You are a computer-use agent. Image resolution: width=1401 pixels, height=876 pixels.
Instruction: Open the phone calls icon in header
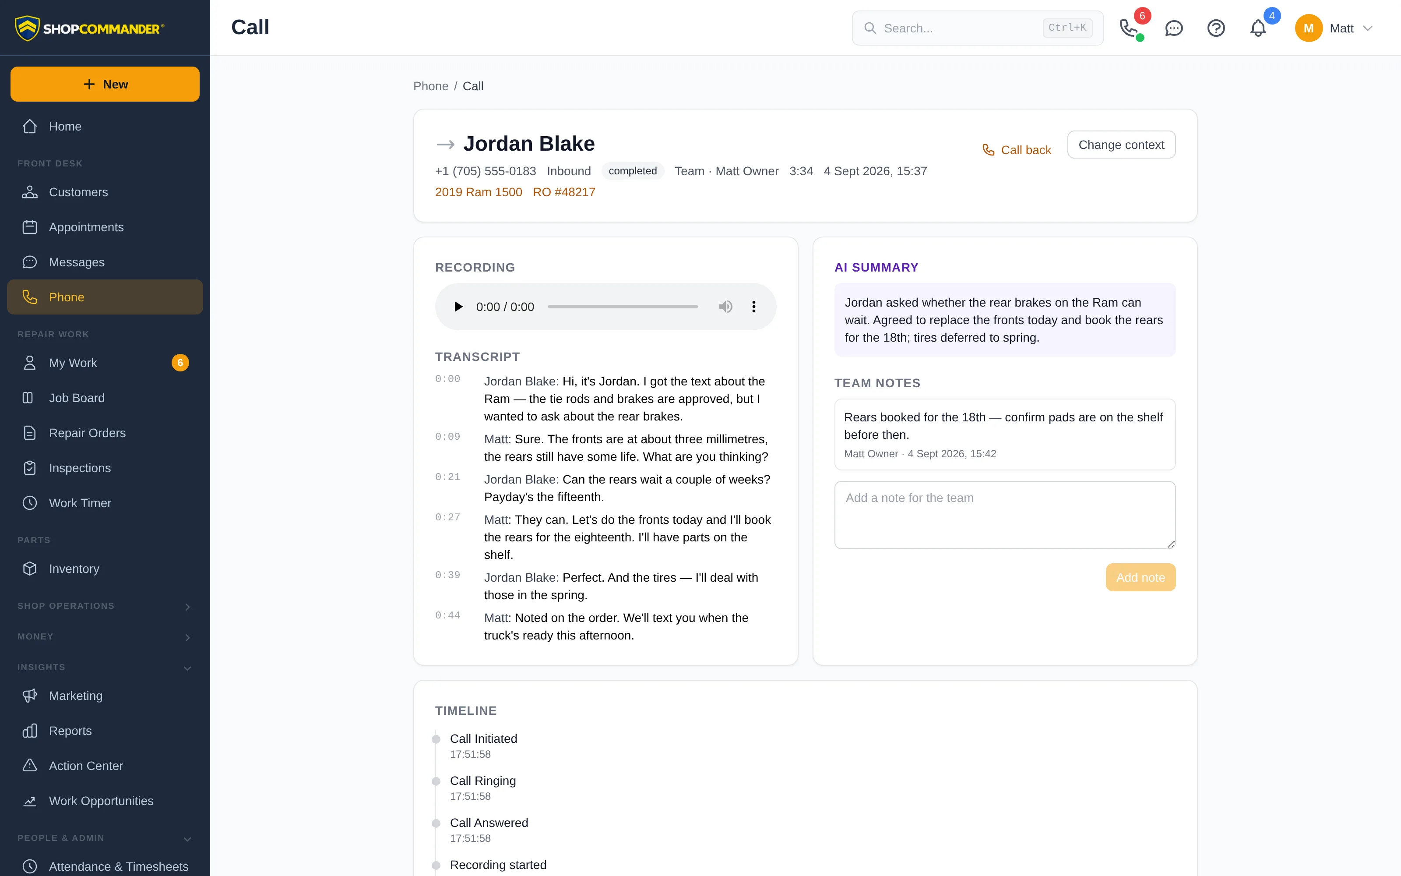pos(1129,28)
